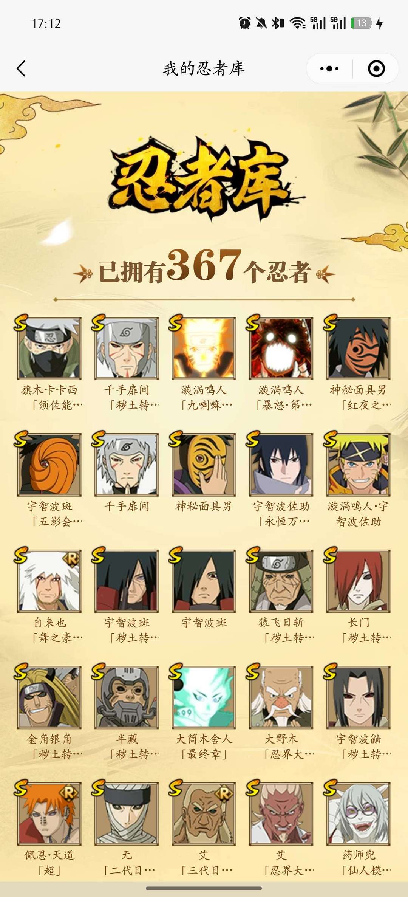Open 千手扉间「秽土转…」ninja portrait
This screenshot has height=897, width=408.
point(127,349)
